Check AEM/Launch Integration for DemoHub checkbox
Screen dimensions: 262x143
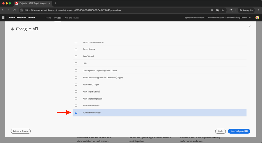76,77
